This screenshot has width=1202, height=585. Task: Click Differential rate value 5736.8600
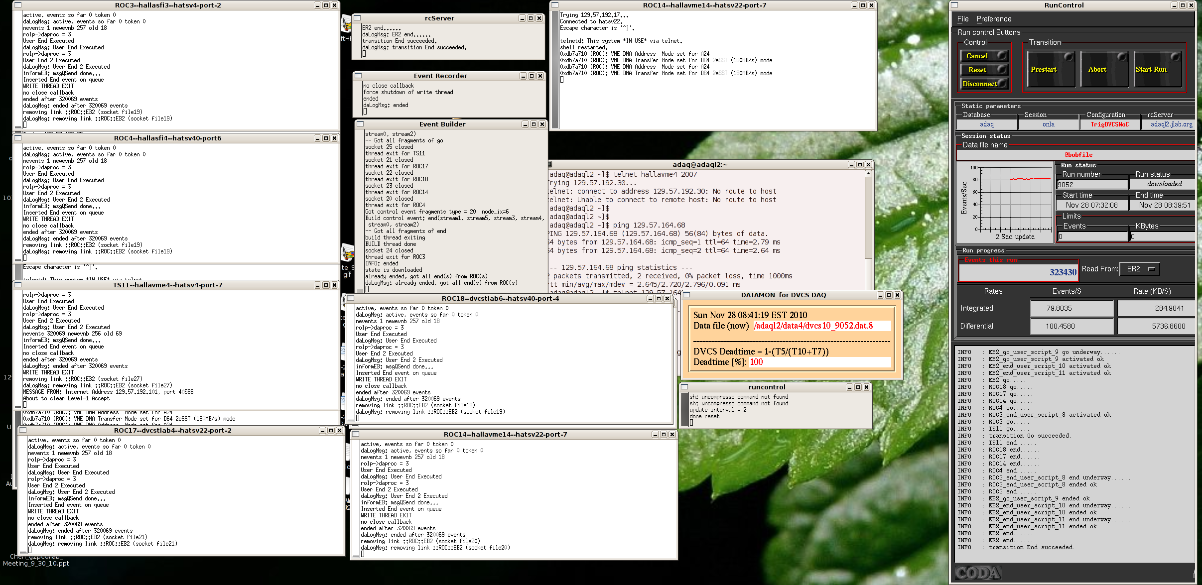[1157, 326]
